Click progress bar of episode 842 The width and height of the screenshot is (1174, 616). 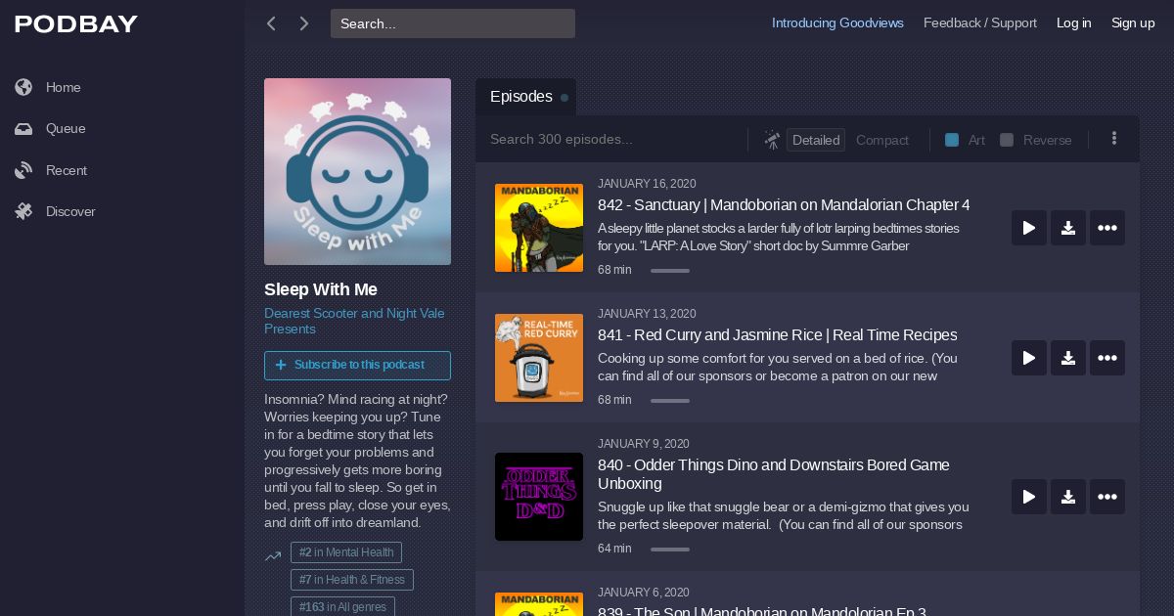coord(670,271)
